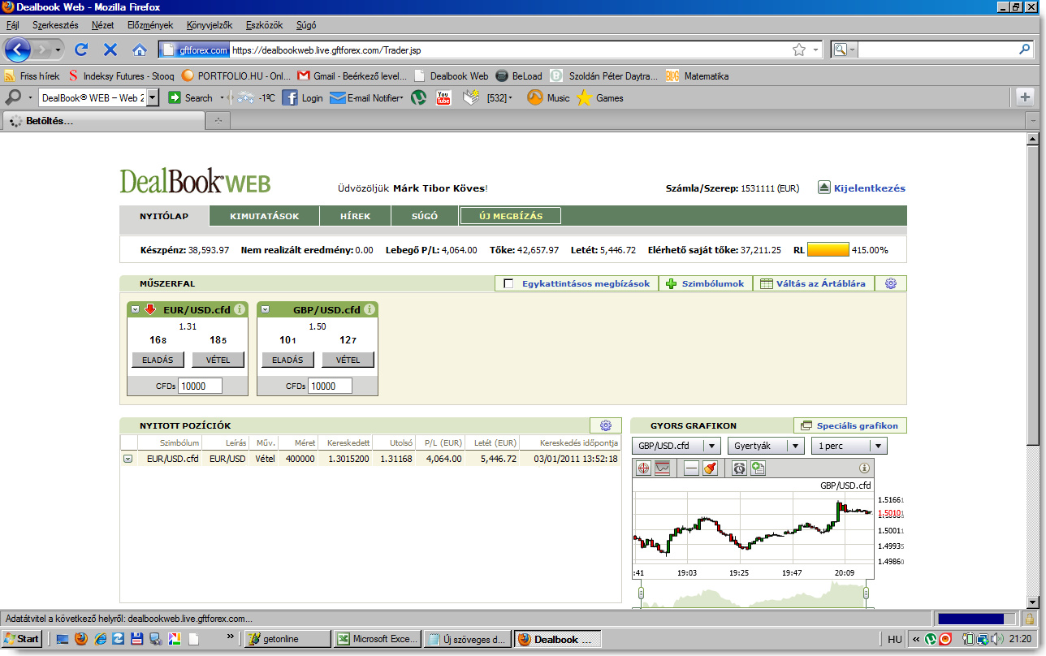Click Vétel on the EUR/USD.cfd tile
This screenshot has width=1046, height=656.
(x=218, y=360)
